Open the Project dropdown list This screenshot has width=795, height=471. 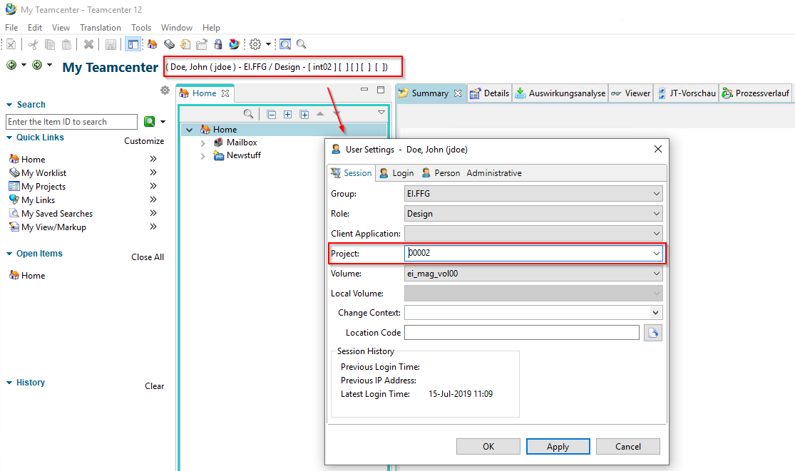[656, 253]
